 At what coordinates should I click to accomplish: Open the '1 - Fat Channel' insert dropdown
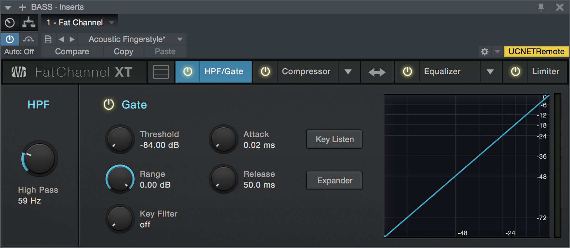(x=80, y=23)
